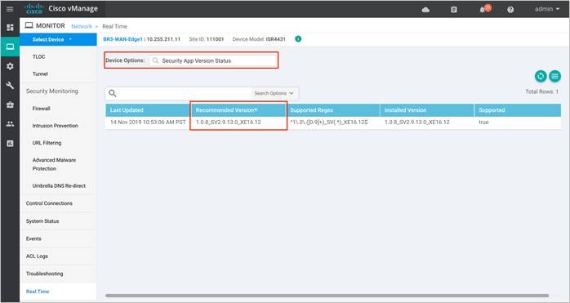
Task: Click the 'true' Supported cell
Action: (483, 123)
